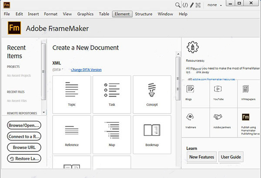Click the search magnifier icon in title bar
Screen dimensions: 261x178
[178, 5]
